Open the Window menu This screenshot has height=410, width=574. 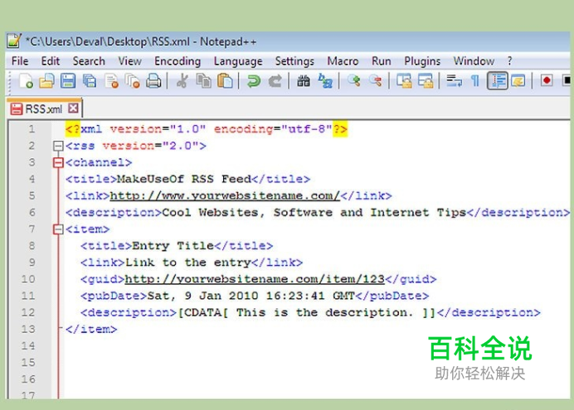pyautogui.click(x=474, y=61)
